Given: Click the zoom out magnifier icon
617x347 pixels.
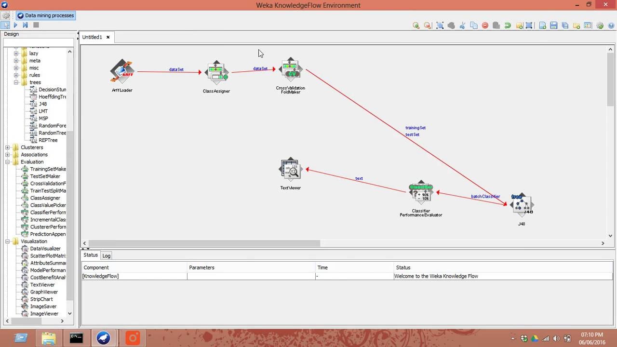Looking at the screenshot, I should [x=428, y=26].
